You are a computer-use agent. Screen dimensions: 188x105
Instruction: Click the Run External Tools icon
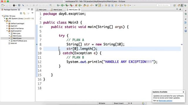click(71, 5)
